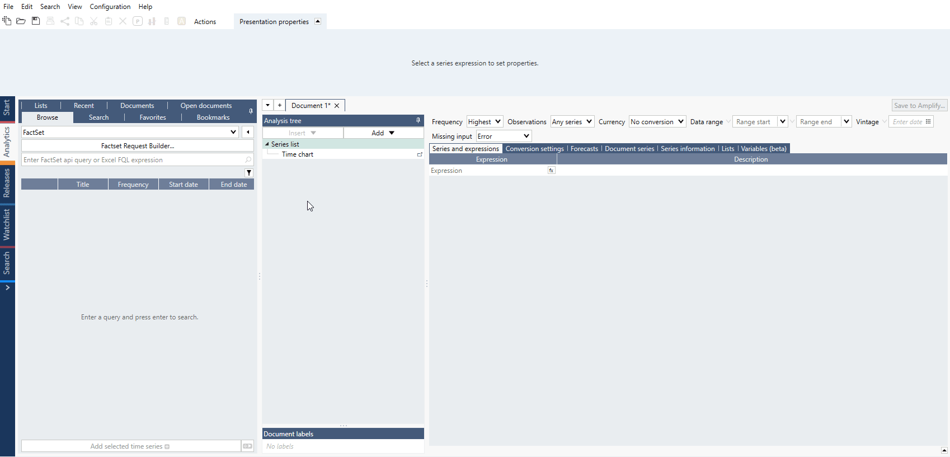
Task: Pop out the Time chart view icon
Action: point(420,154)
